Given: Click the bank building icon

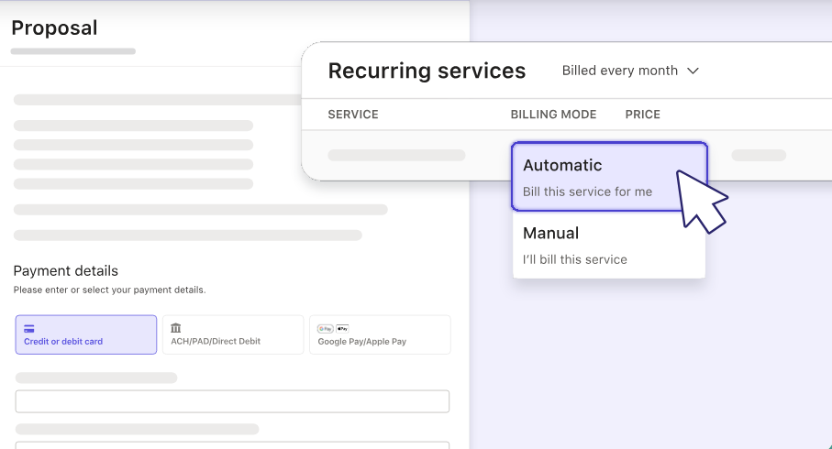Looking at the screenshot, I should [x=176, y=328].
